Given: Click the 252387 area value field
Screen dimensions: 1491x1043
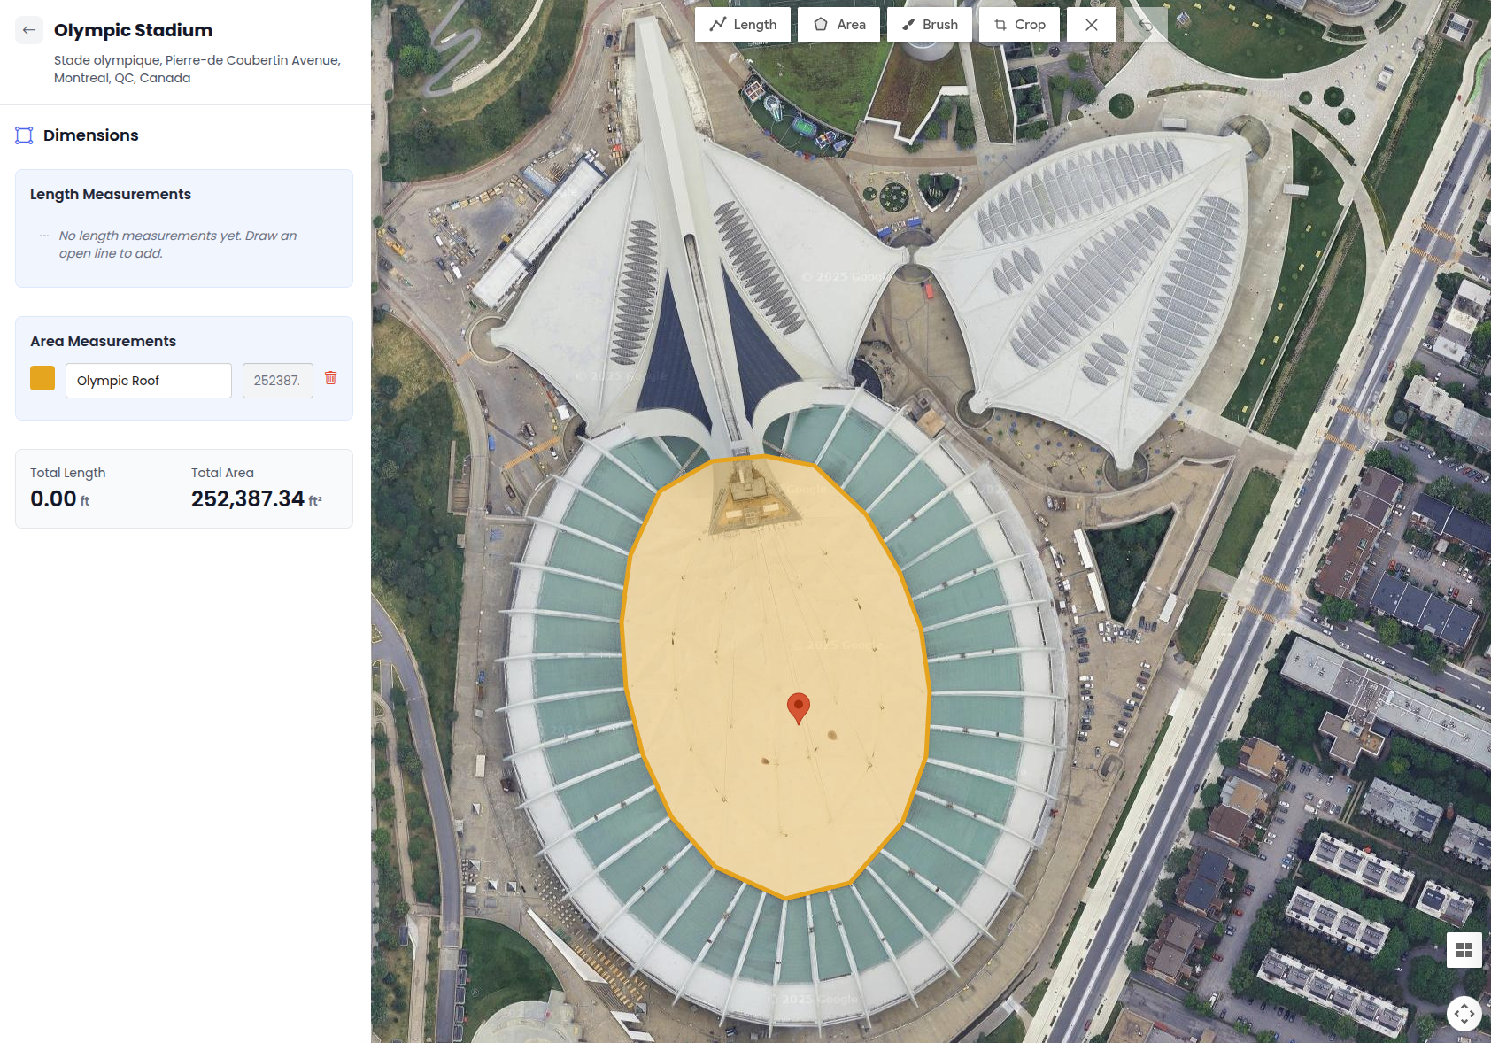Looking at the screenshot, I should point(277,380).
